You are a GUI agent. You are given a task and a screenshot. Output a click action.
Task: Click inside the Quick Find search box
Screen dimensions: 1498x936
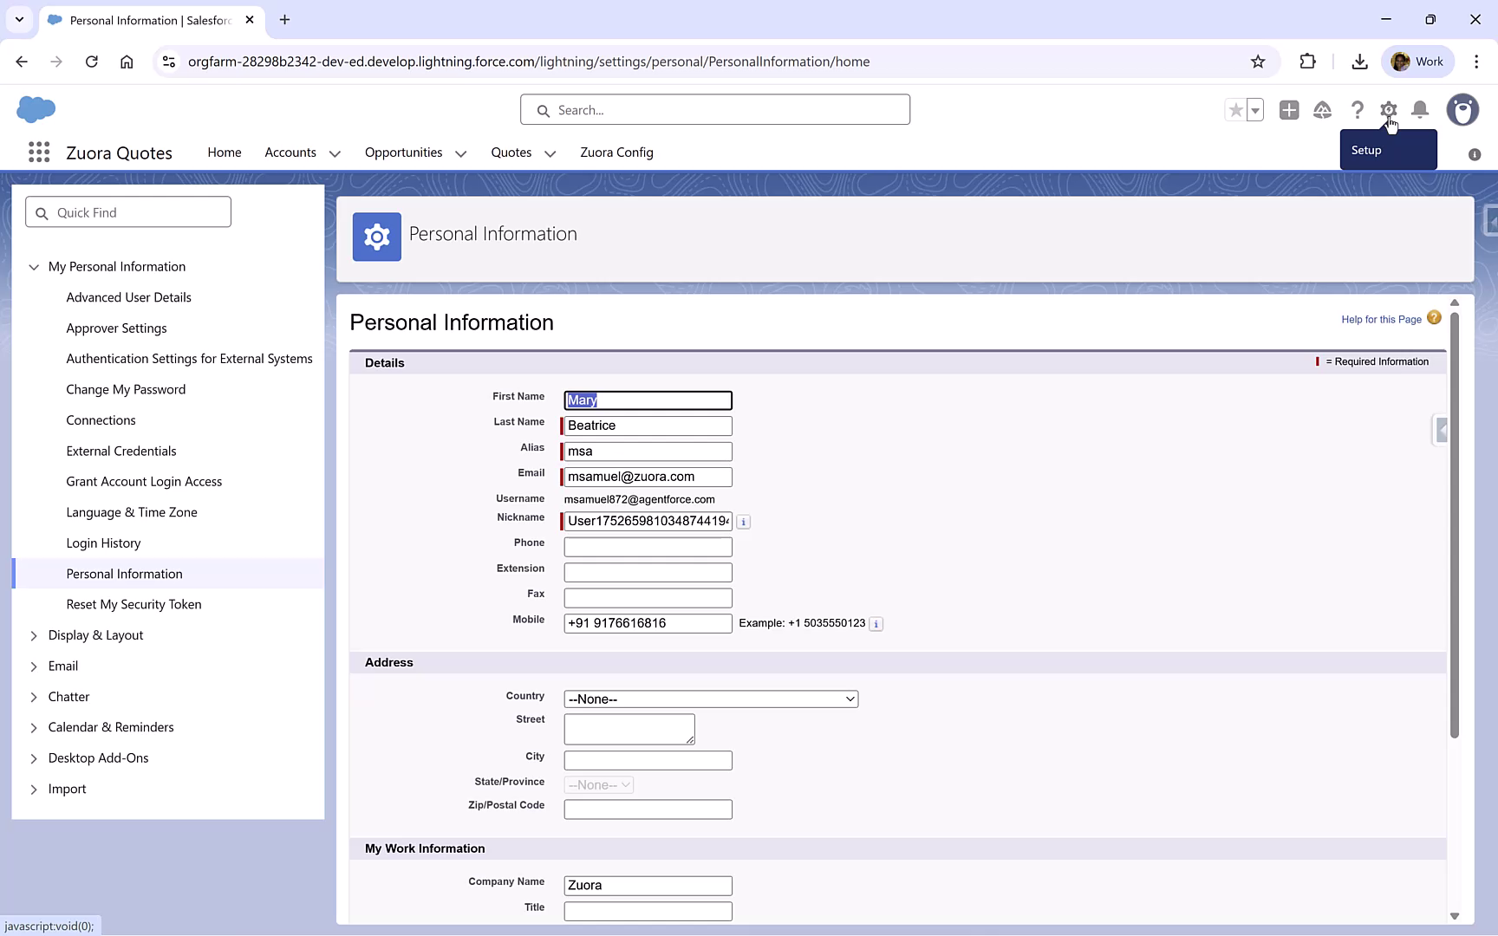pyautogui.click(x=127, y=211)
